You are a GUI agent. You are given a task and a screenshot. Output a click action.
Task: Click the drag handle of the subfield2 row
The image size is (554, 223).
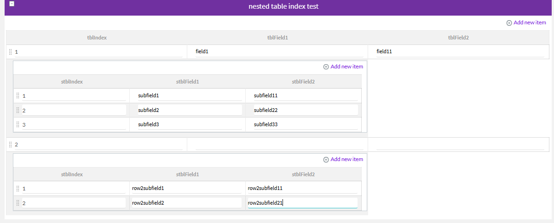[18, 110]
